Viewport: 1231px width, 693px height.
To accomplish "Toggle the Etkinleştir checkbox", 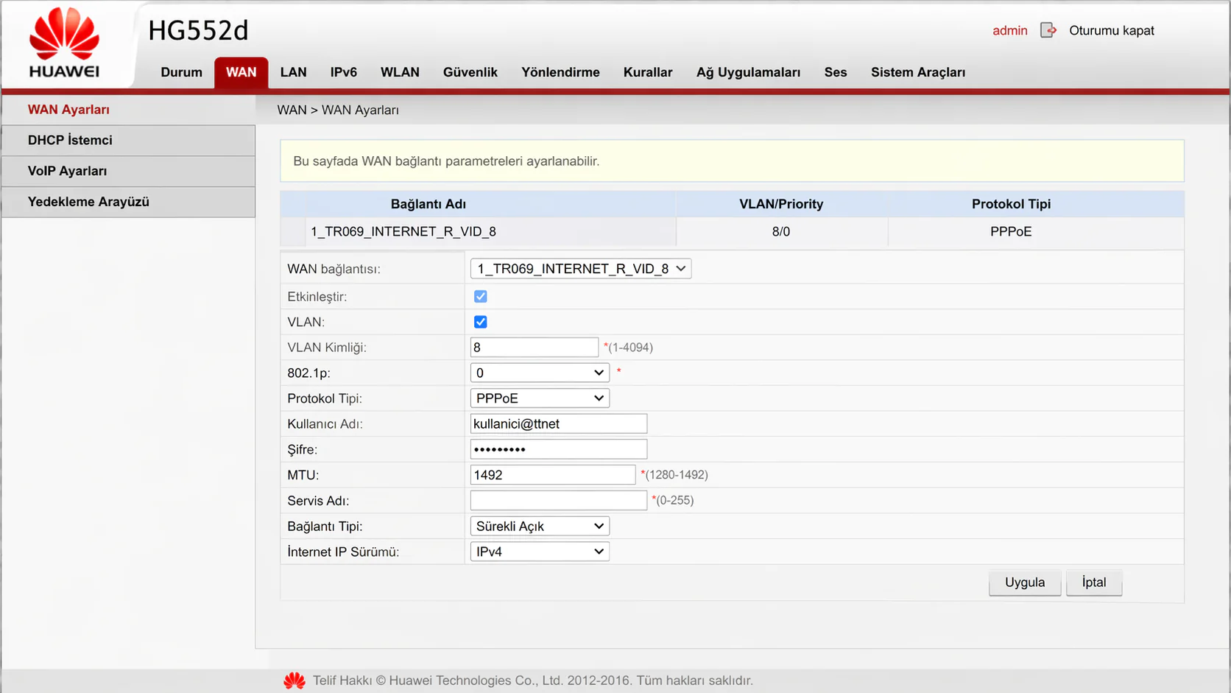I will coord(481,297).
